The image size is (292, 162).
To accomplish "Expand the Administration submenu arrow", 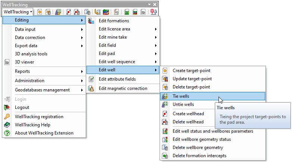I will 82,81.
